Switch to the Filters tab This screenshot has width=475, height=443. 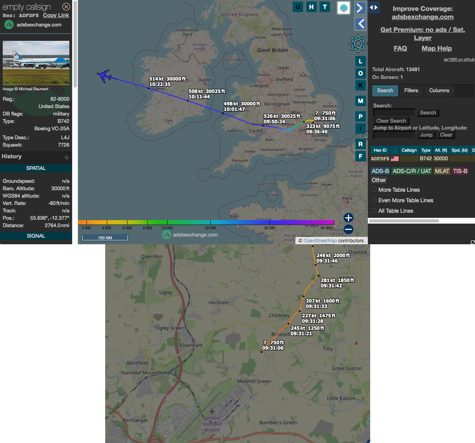411,91
